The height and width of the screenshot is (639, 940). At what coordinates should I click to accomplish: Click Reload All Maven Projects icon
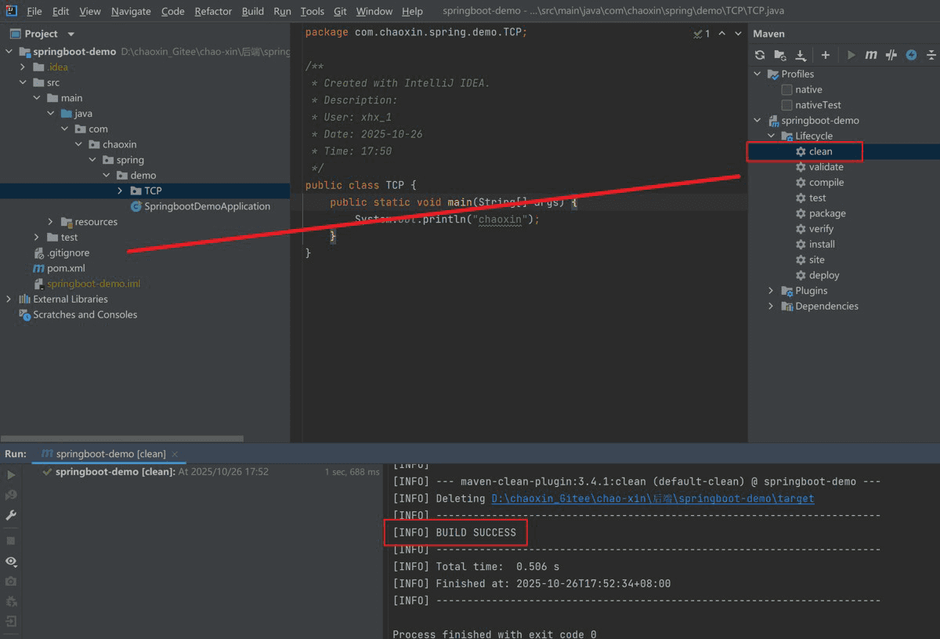point(759,55)
